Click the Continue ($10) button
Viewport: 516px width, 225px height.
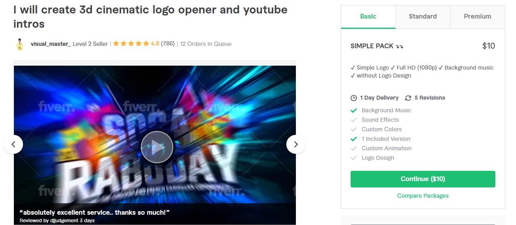click(x=423, y=179)
